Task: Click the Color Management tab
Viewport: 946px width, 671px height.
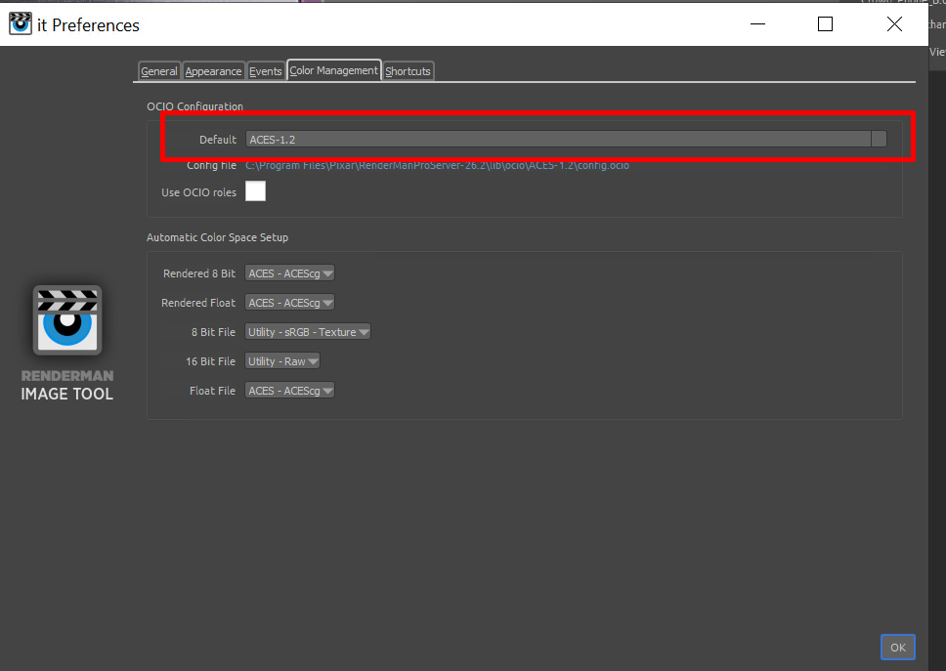Action: point(333,70)
